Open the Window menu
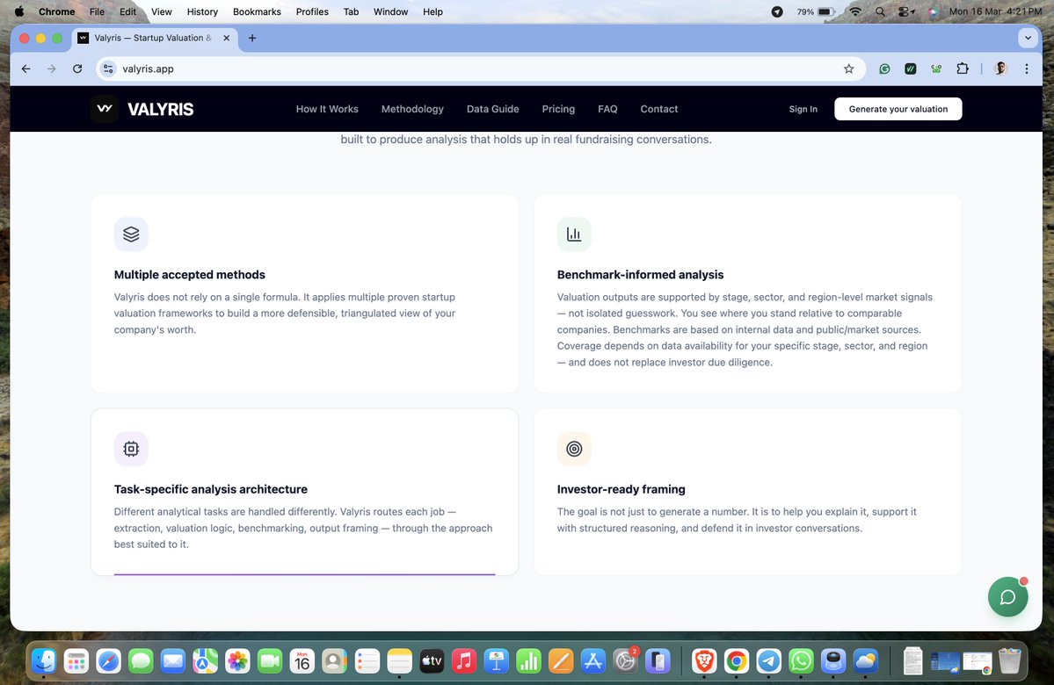This screenshot has width=1054, height=685. [x=390, y=11]
